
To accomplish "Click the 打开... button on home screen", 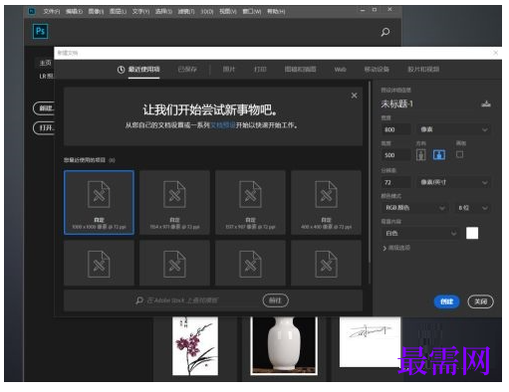I will tap(44, 128).
